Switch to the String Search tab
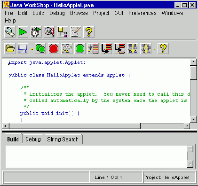The height and width of the screenshot is (186, 198). (x=63, y=139)
